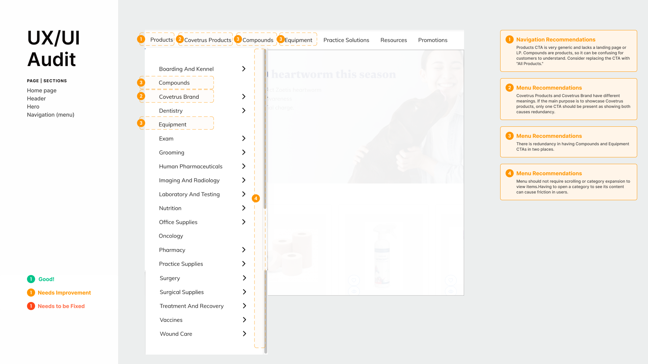Click the faded paper rolls product thumbnail

tap(292, 253)
